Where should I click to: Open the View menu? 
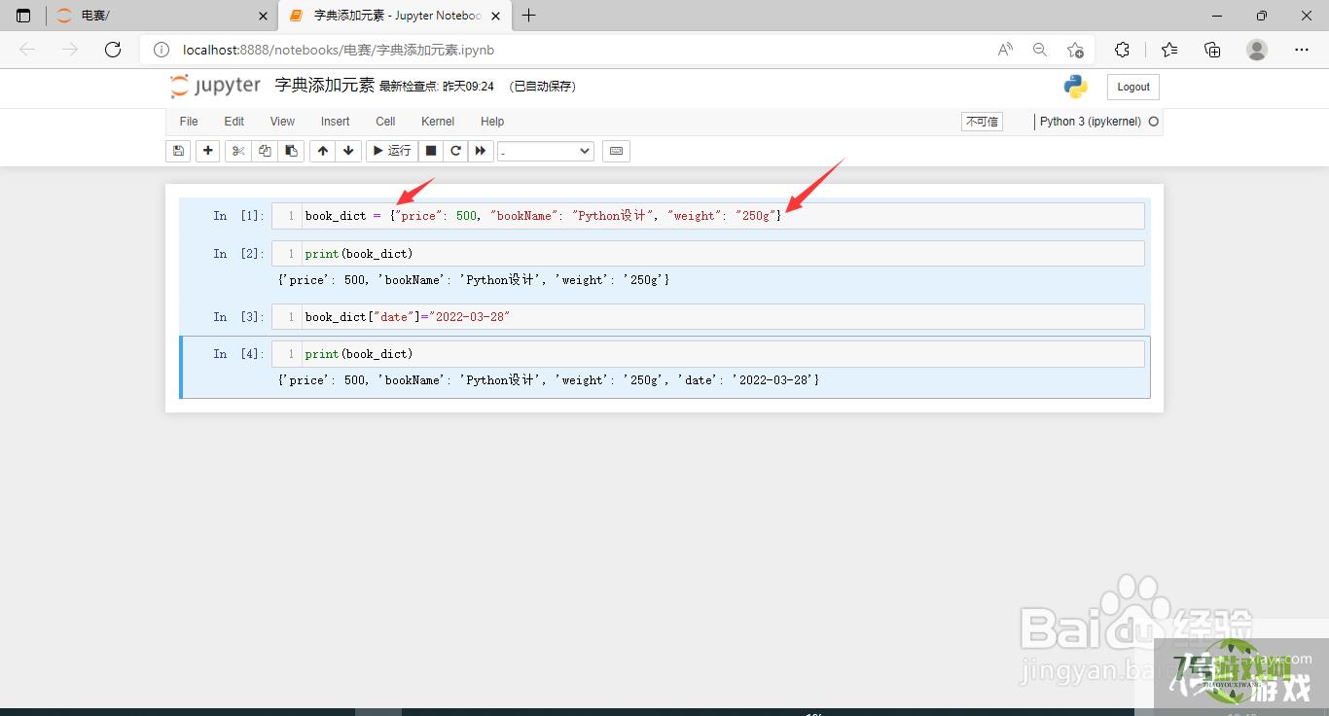pyautogui.click(x=282, y=122)
